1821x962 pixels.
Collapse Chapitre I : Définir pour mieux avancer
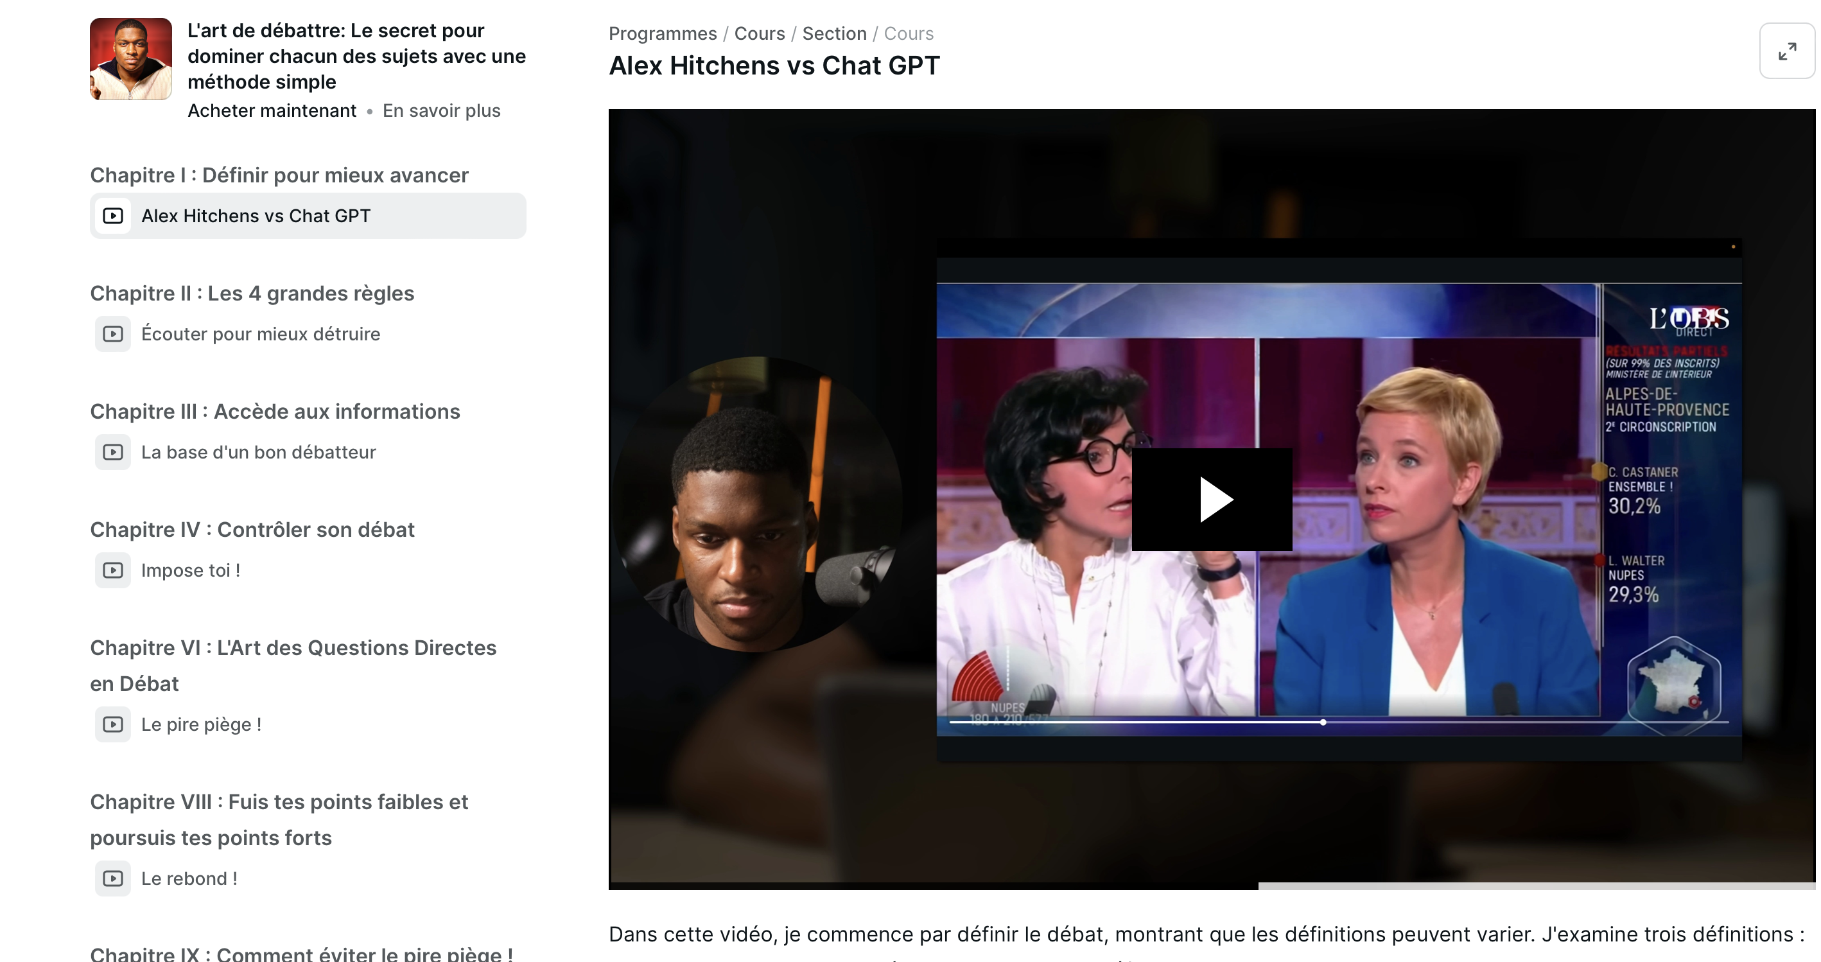point(279,175)
